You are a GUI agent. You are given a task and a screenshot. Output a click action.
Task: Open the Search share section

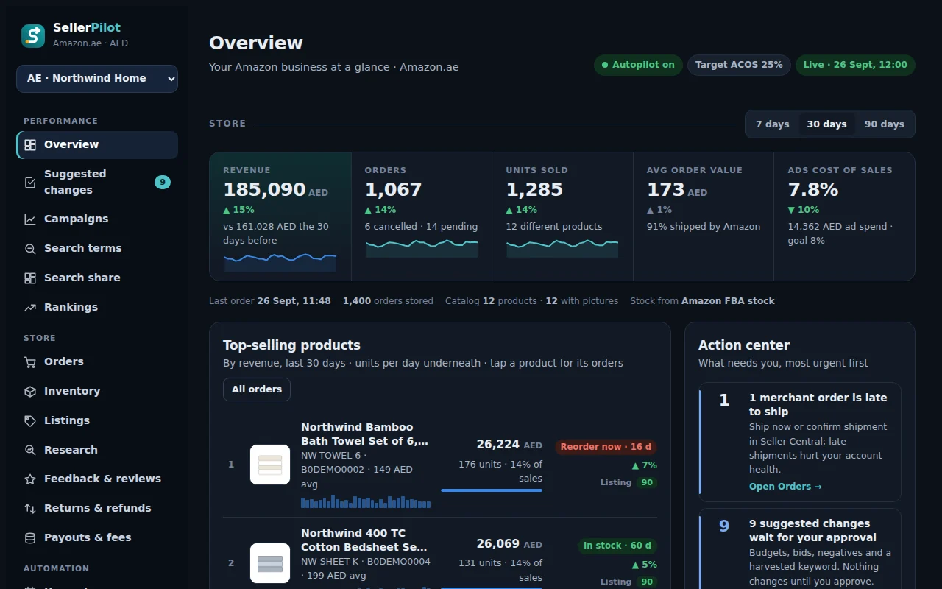[x=97, y=278]
